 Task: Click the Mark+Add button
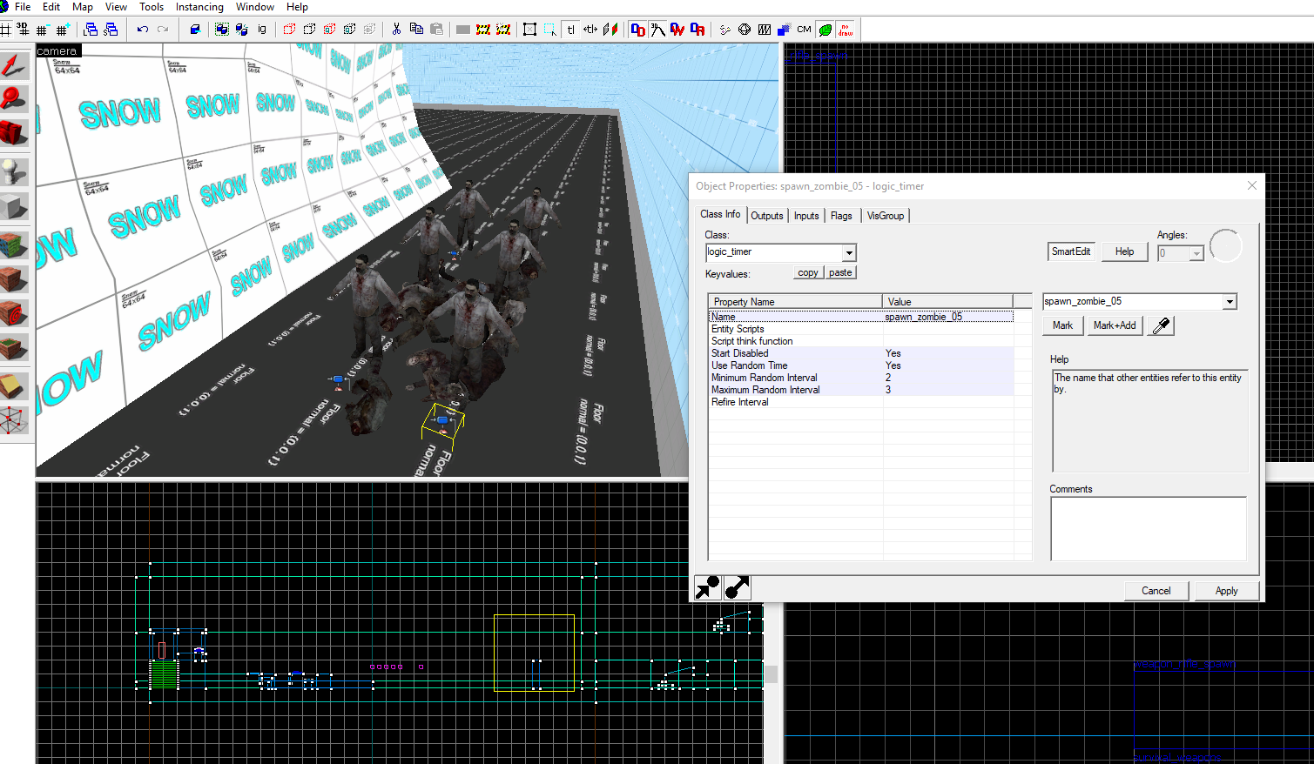pyautogui.click(x=1115, y=325)
